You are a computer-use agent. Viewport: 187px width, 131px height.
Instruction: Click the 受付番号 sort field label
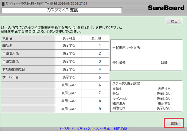[x=119, y=63]
